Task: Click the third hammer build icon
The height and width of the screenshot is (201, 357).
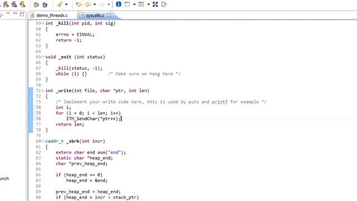Action: [x=22, y=4]
